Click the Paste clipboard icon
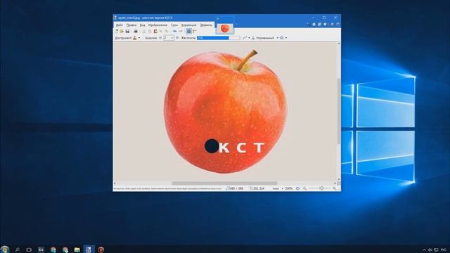Image resolution: width=450 pixels, height=253 pixels. point(155,31)
